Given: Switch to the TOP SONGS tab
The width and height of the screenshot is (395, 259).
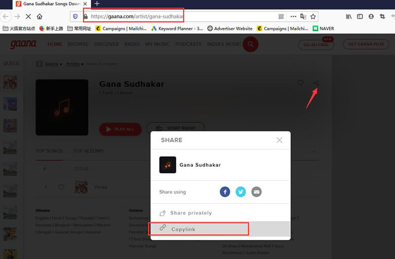Looking at the screenshot, I should [x=49, y=151].
